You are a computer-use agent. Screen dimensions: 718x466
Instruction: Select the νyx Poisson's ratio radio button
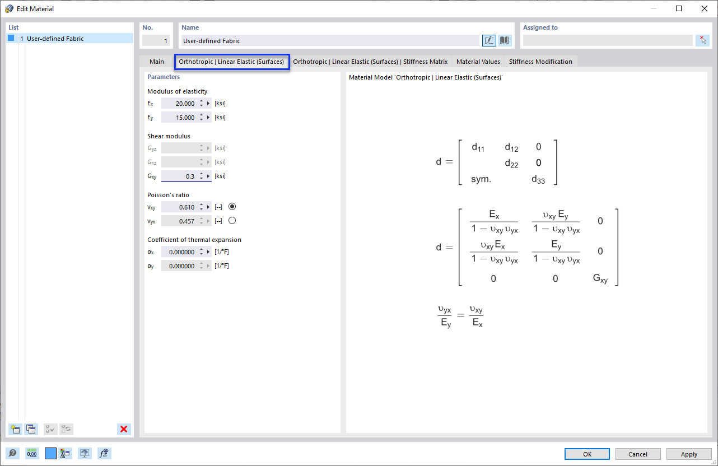(232, 221)
